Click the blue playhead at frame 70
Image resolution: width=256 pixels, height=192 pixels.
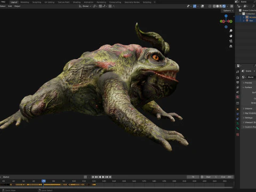pyautogui.click(x=44, y=181)
